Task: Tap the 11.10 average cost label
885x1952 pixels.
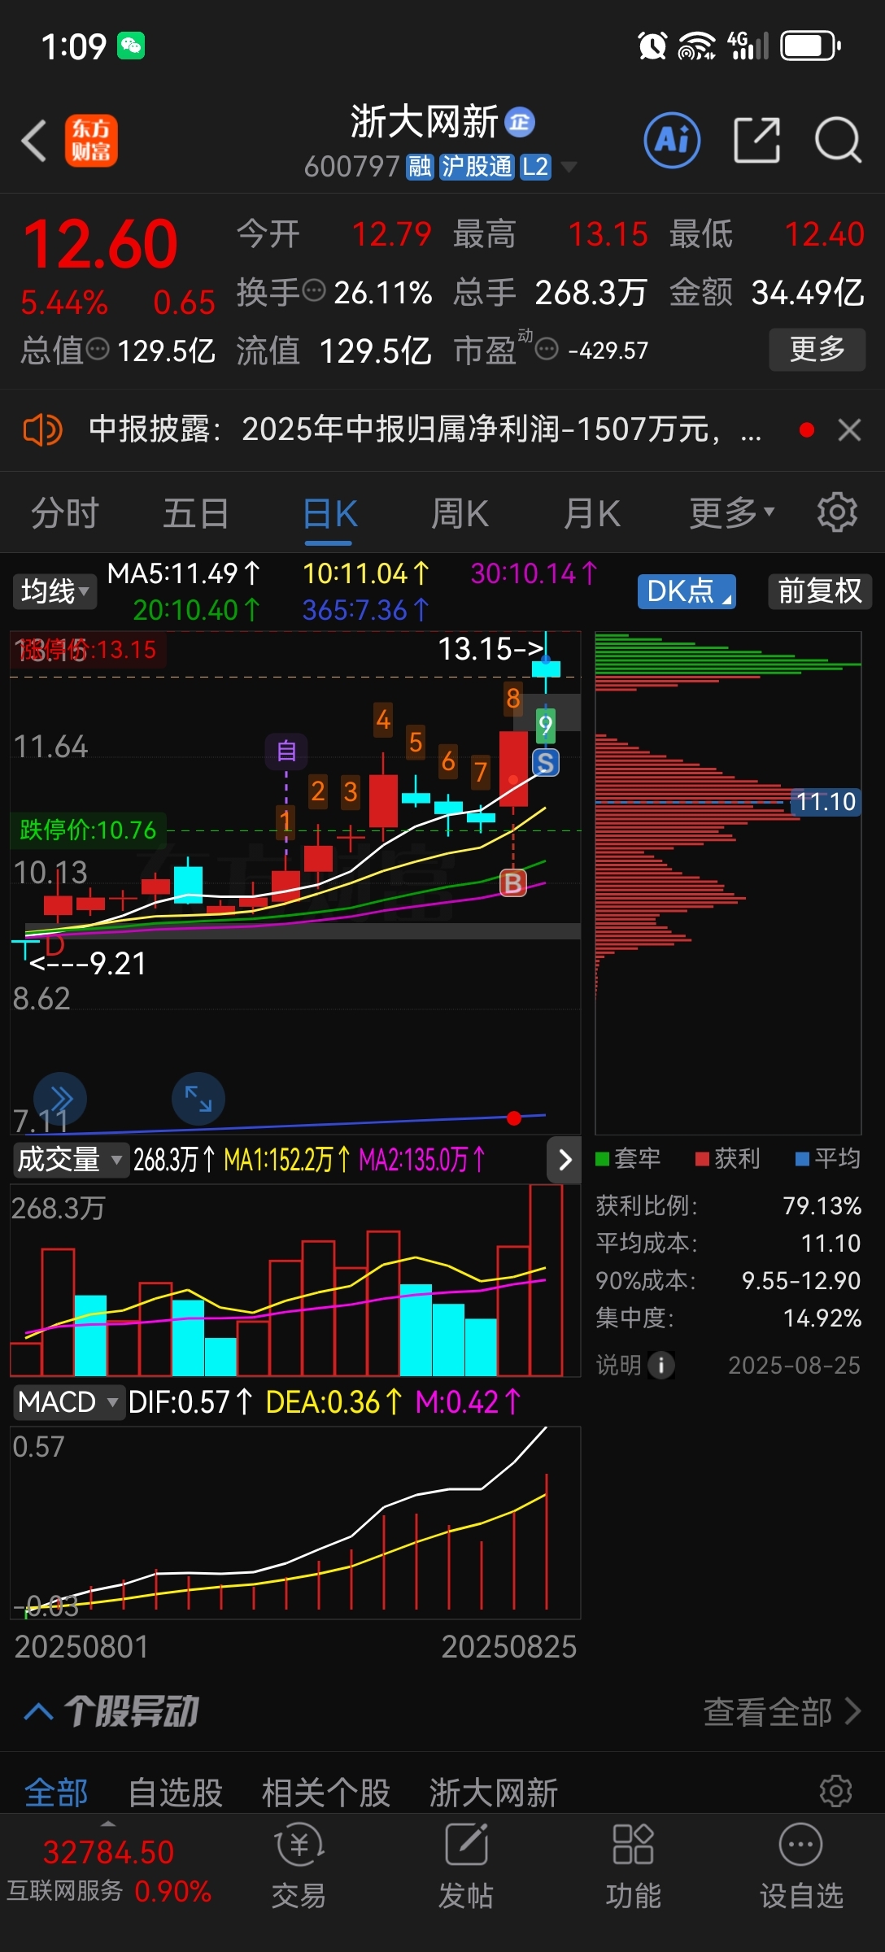Action: coord(826,802)
